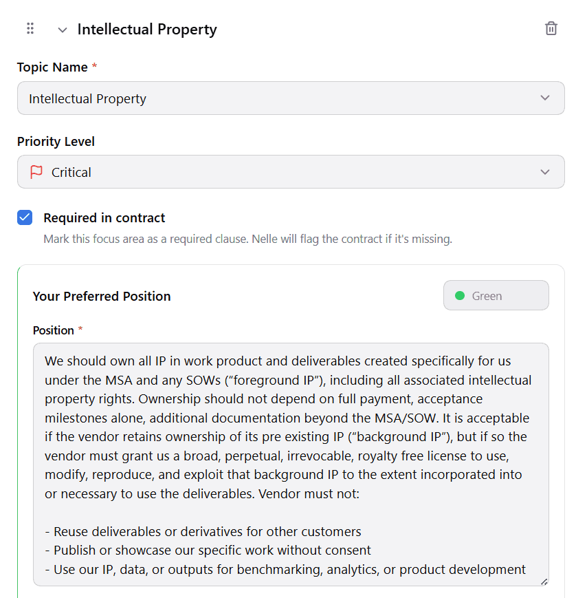The image size is (587, 598).
Task: Click the Topic Name field label
Action: click(x=52, y=67)
